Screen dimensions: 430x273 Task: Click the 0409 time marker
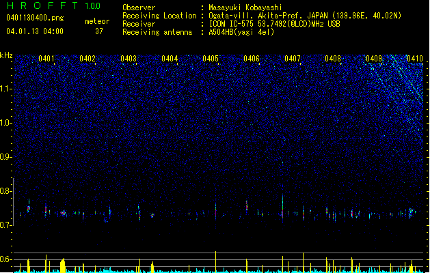coord(374,59)
